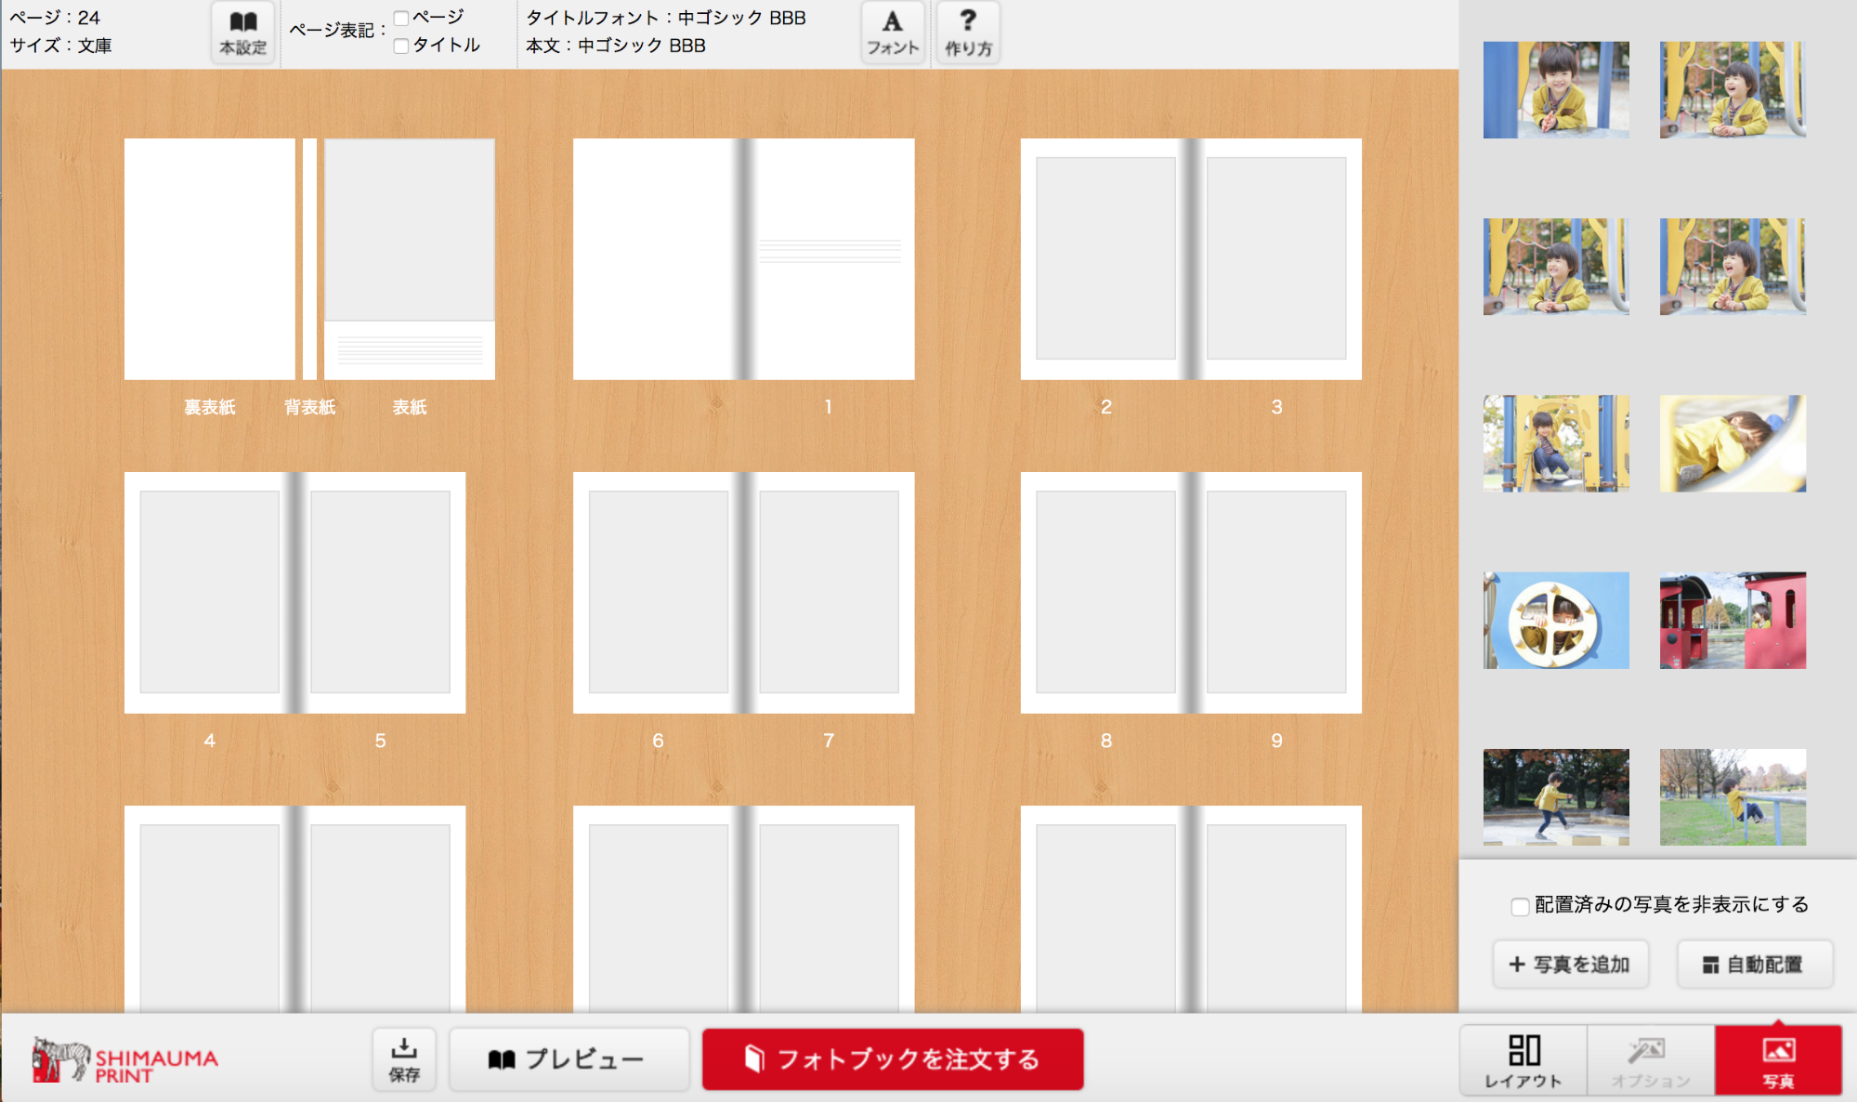
Task: Select the photo slot on page 2
Action: click(1105, 258)
